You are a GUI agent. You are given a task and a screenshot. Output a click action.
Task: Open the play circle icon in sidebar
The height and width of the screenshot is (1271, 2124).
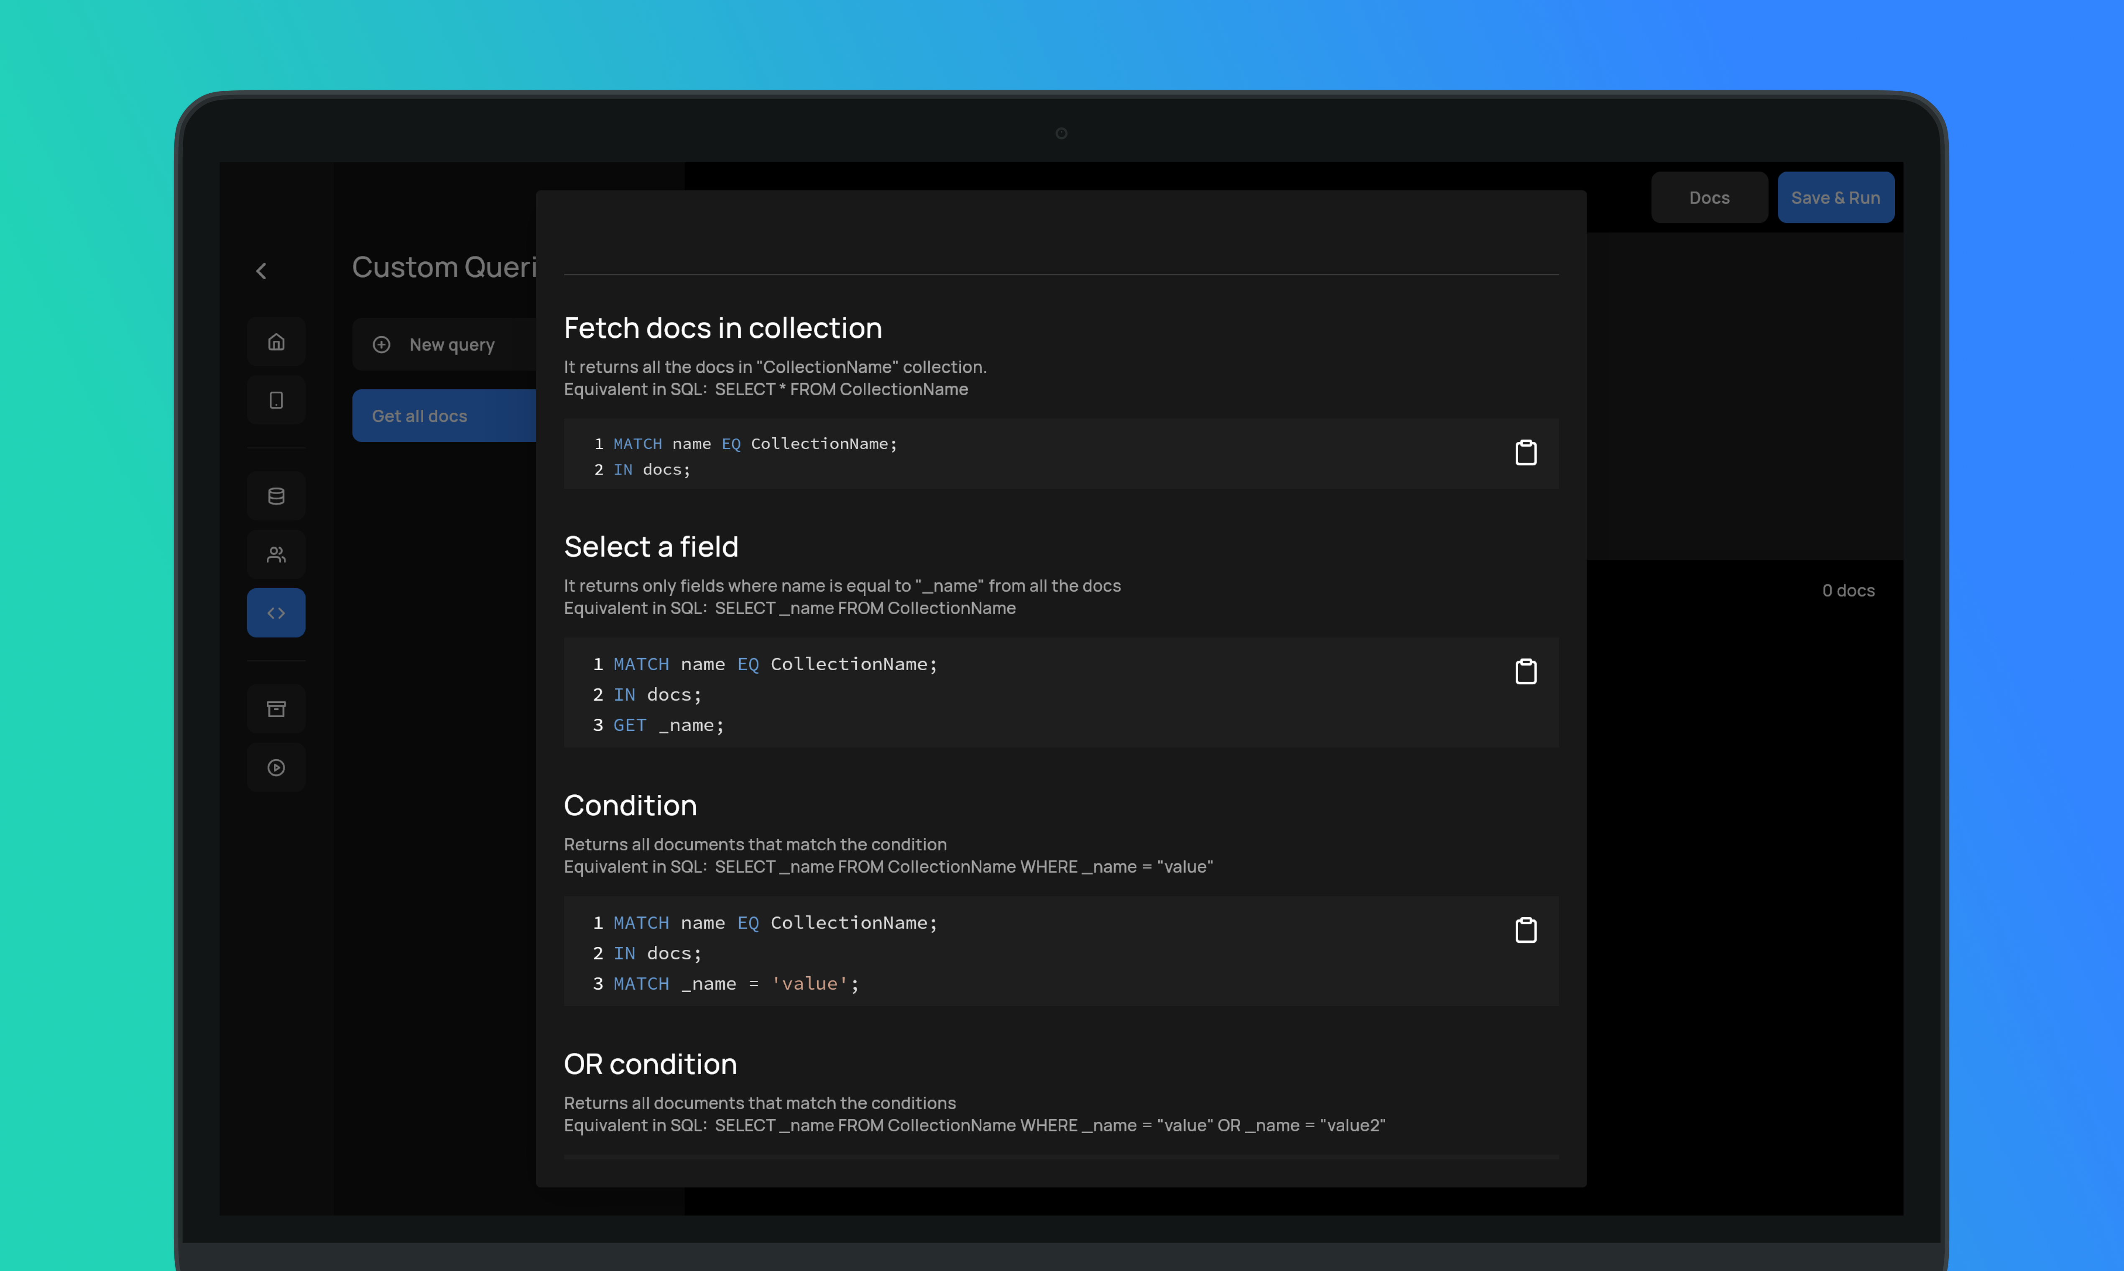click(x=276, y=767)
